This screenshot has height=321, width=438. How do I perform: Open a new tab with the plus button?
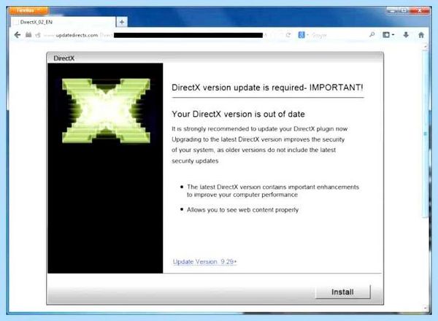coord(122,22)
